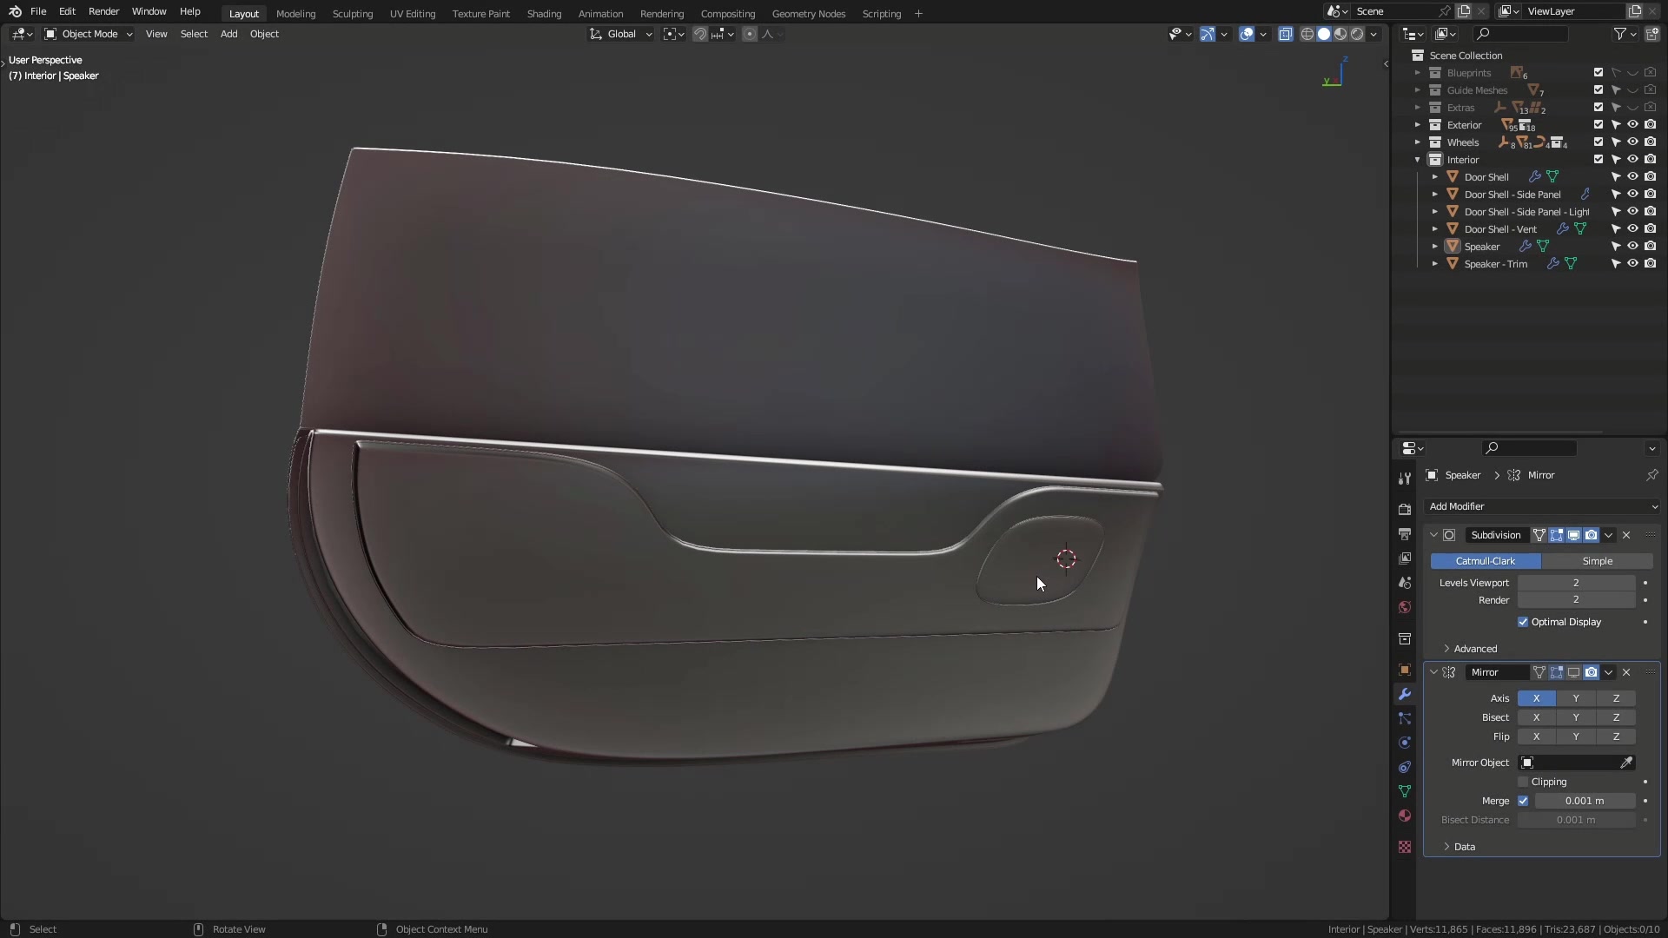Collapse the Interior collection
Viewport: 1668px width, 938px height.
click(1417, 160)
